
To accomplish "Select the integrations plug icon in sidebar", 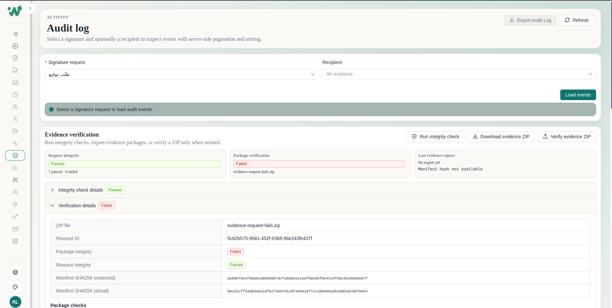I will click(15, 205).
